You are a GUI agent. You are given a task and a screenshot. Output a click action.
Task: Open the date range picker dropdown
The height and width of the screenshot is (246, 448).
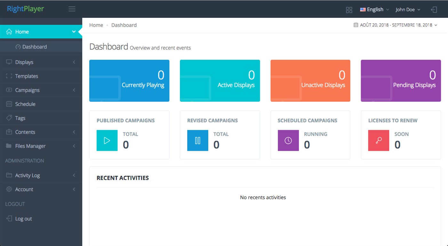pos(396,25)
